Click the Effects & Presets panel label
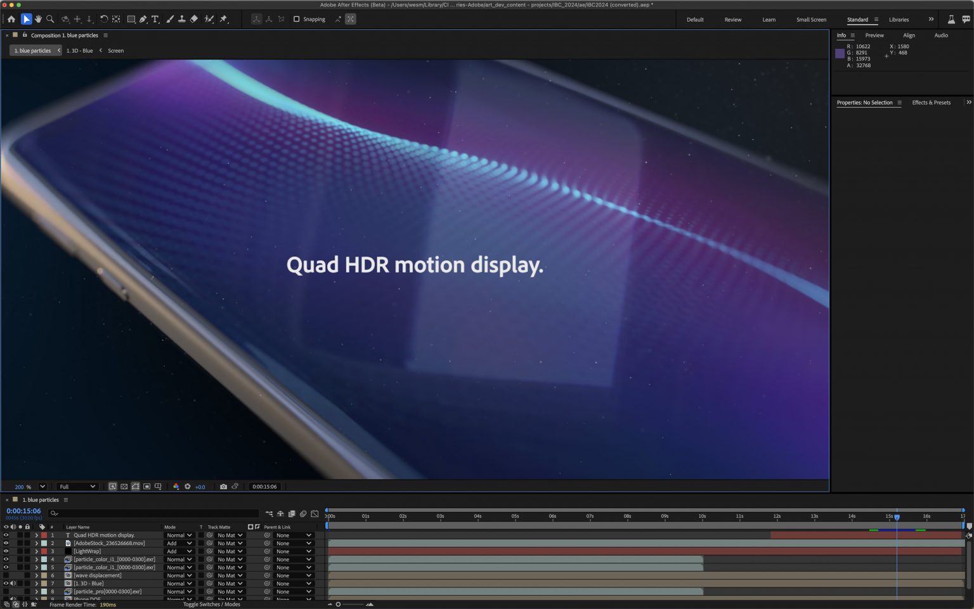 pos(931,102)
